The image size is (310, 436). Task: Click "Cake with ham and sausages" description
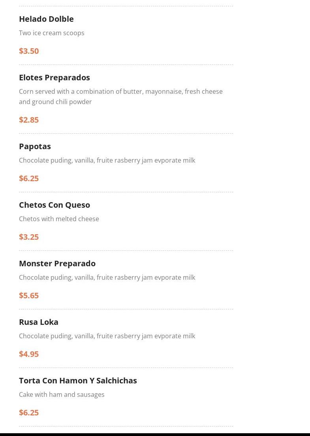(62, 394)
